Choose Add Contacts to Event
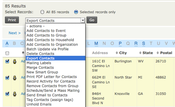This screenshot has height=107, width=175. [56, 31]
